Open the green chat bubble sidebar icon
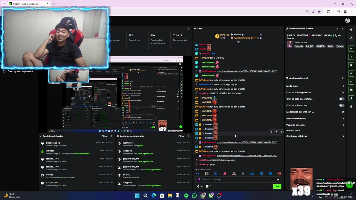 pos(351,74)
